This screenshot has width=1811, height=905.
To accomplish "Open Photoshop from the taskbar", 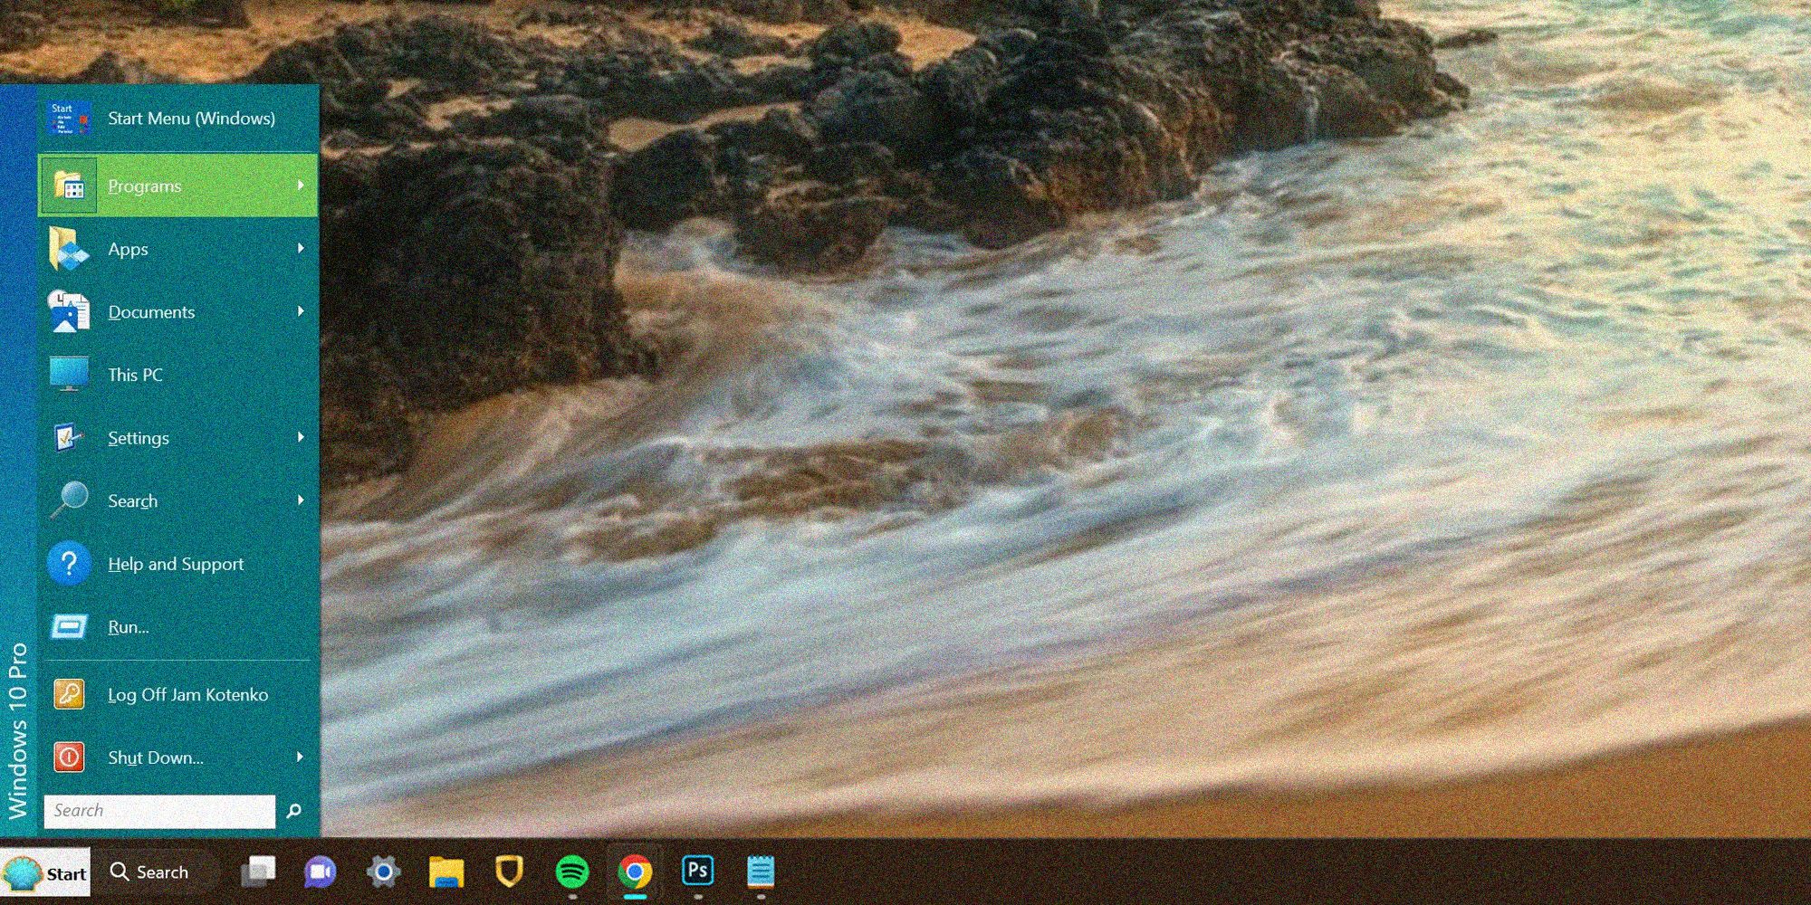I will click(x=697, y=871).
